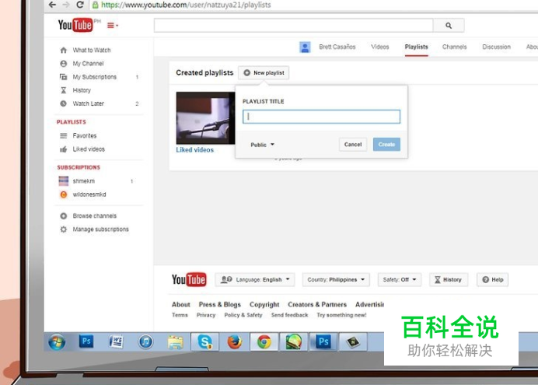Screen dimensions: 538x385
Task: Open the Safety: Off dropdown
Action: (x=400, y=280)
